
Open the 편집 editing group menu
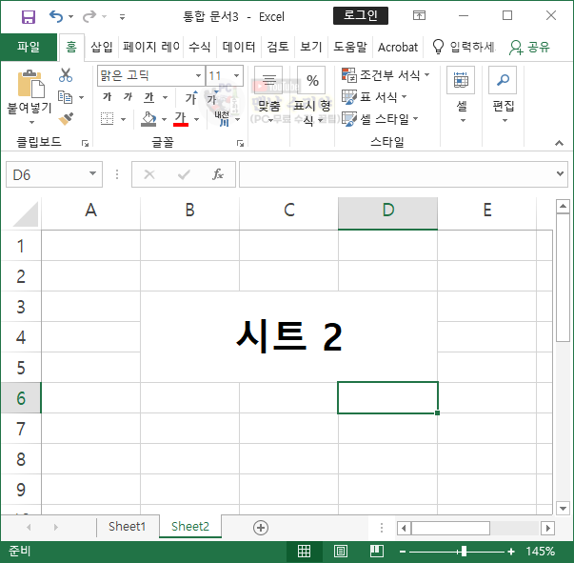pyautogui.click(x=504, y=96)
